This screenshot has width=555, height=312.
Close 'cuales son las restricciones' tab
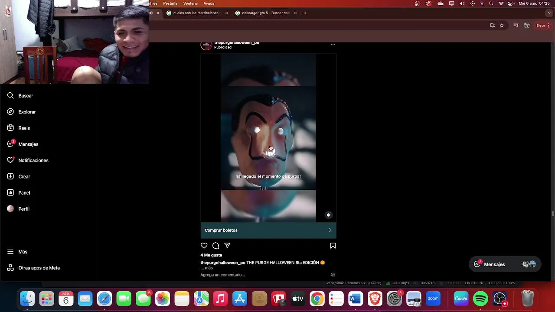click(226, 13)
